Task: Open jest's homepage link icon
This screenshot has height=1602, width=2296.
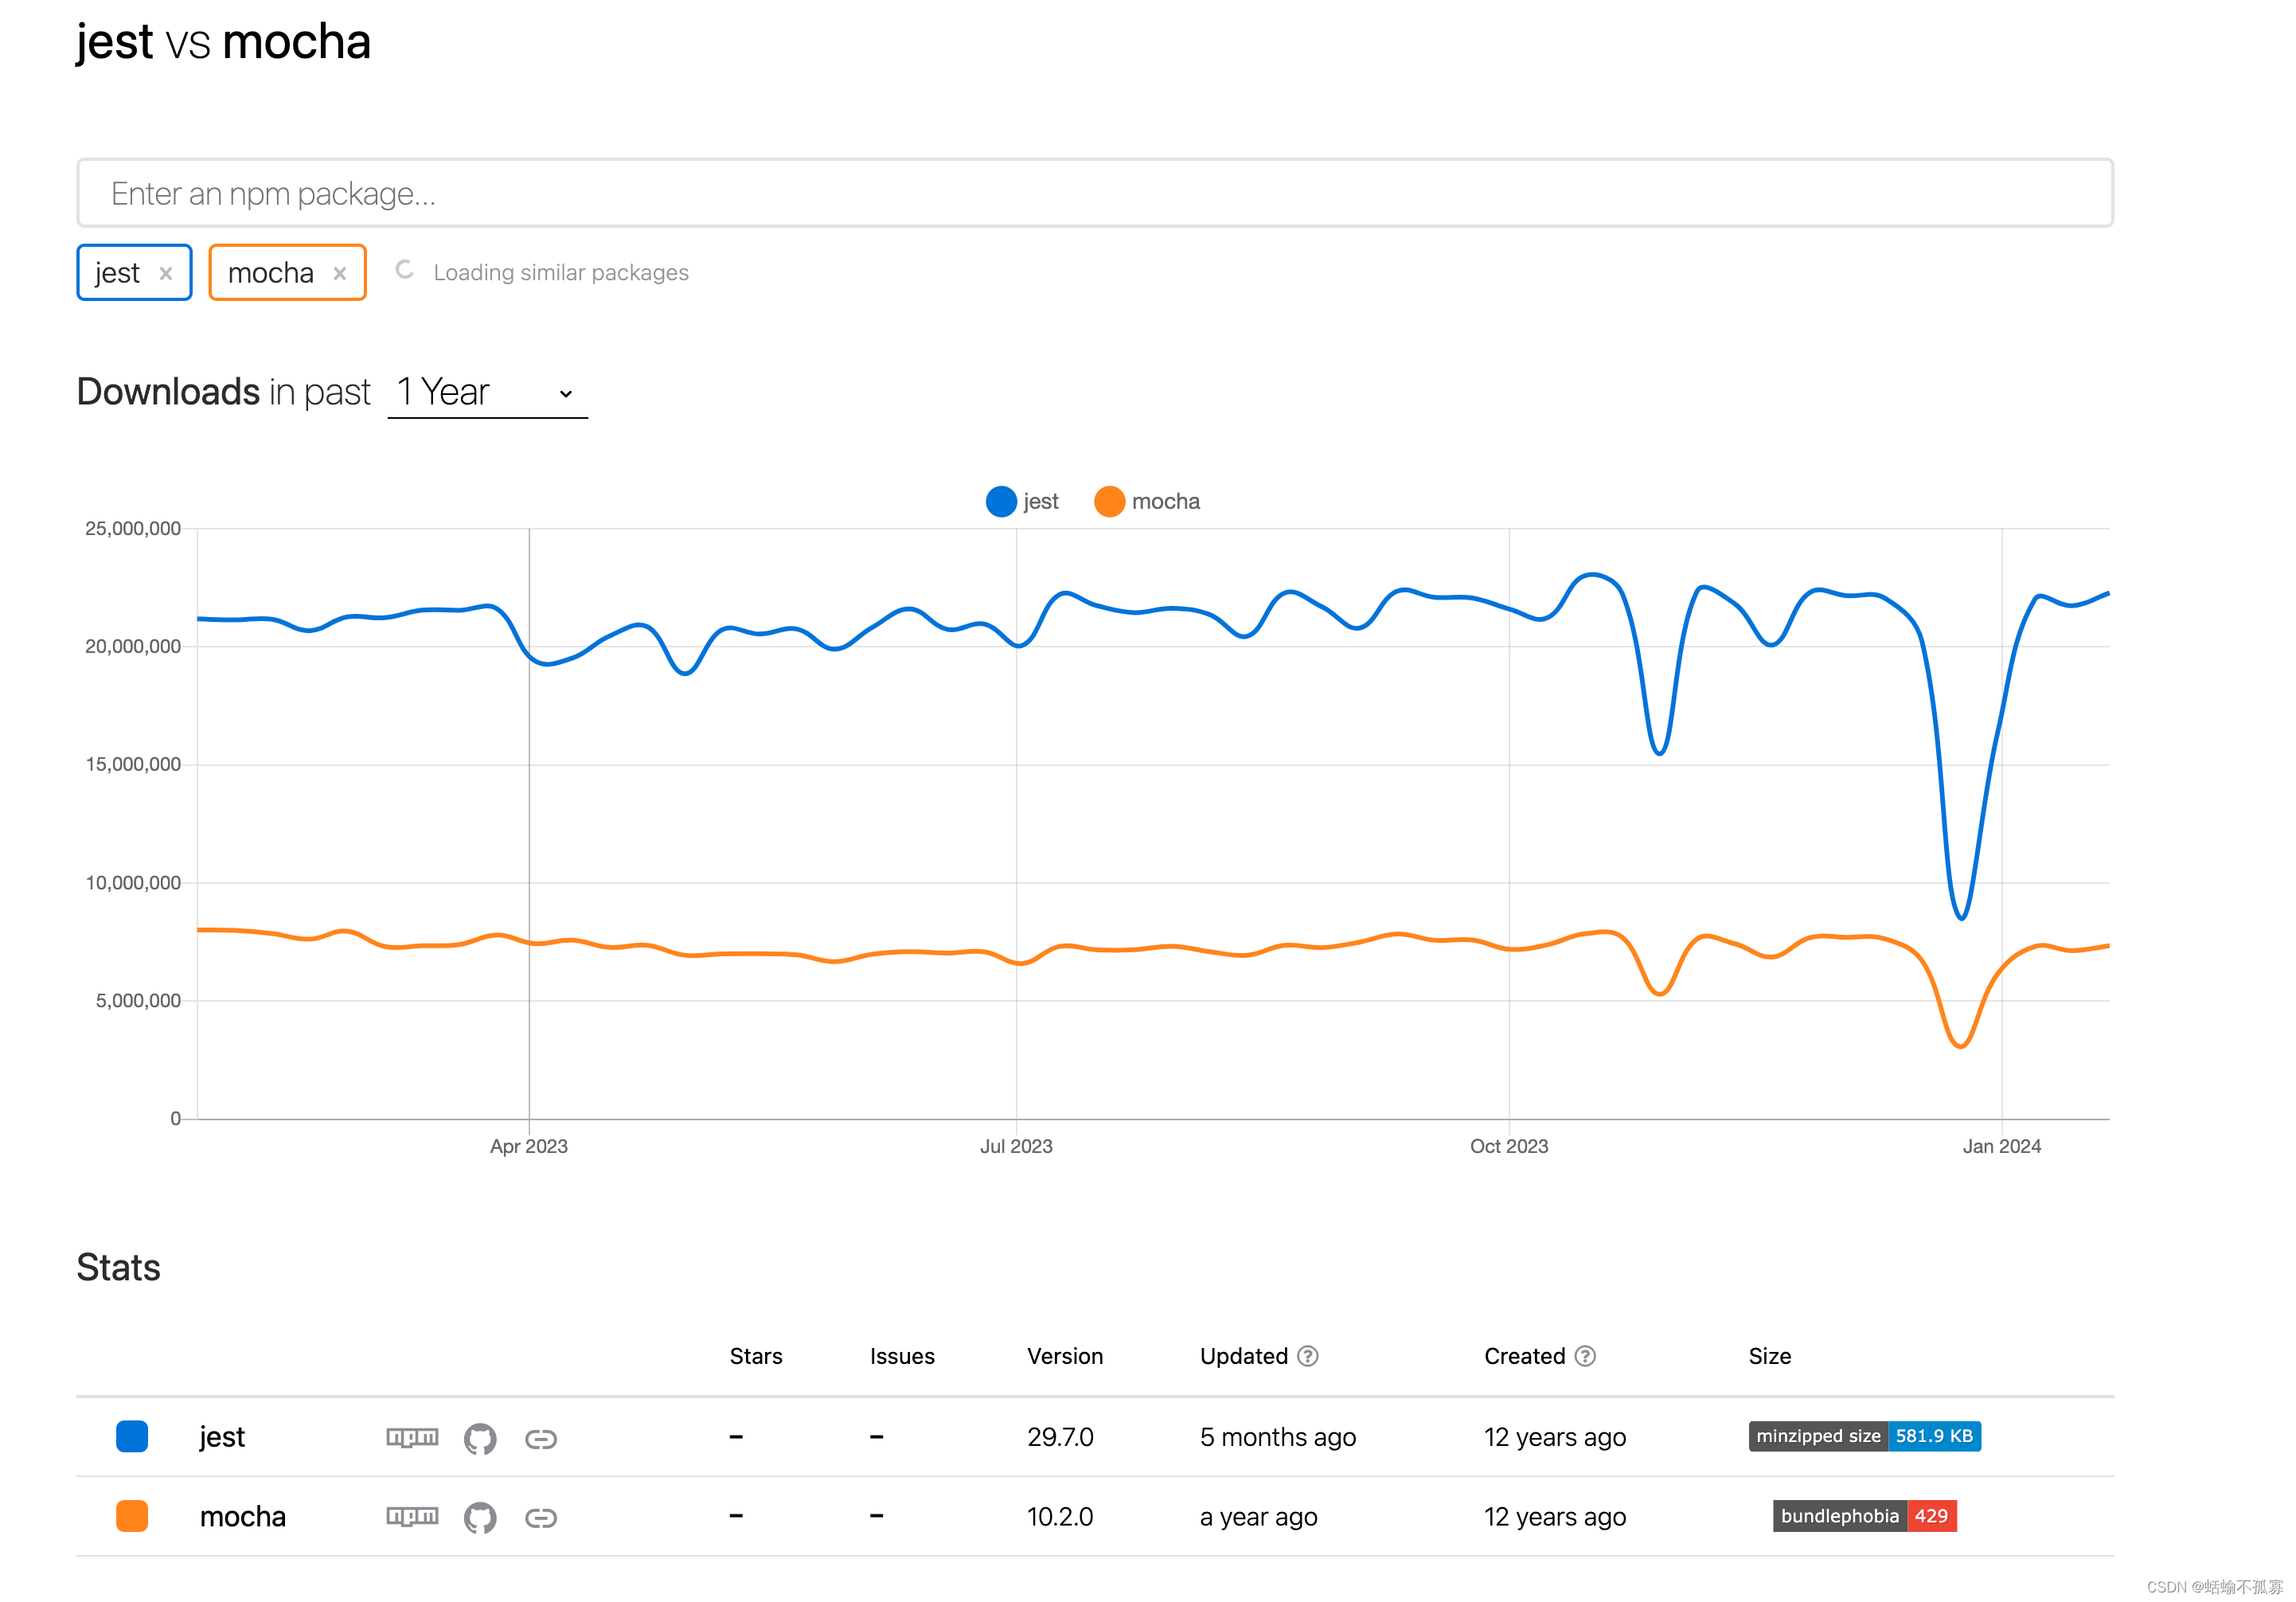Action: click(541, 1438)
